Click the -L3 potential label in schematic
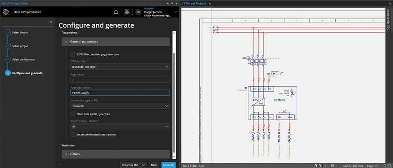The height and width of the screenshot is (168, 393). (214, 33)
